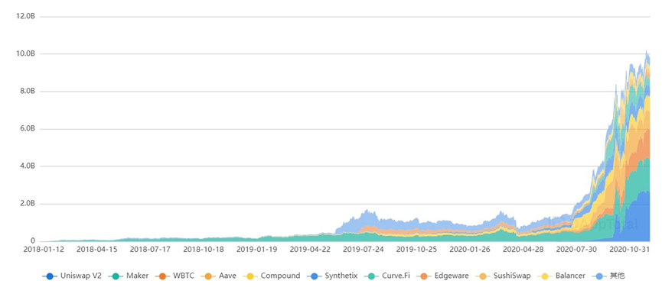This screenshot has height=300, width=662.
Task: Click the Edgeware legend marker icon
Action: [424, 276]
